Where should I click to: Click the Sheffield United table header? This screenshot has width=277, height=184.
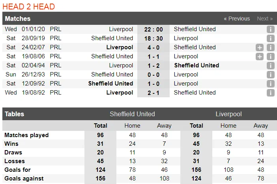tap(132, 114)
